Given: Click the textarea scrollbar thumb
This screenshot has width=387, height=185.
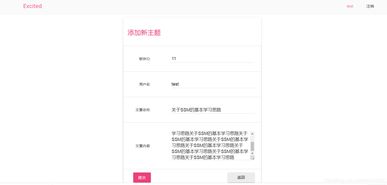Looking at the screenshot, I should [x=252, y=146].
